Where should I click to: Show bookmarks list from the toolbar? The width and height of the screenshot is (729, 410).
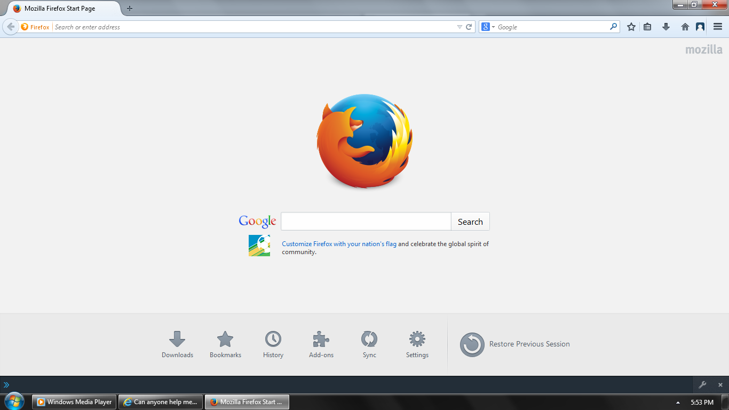click(x=647, y=27)
